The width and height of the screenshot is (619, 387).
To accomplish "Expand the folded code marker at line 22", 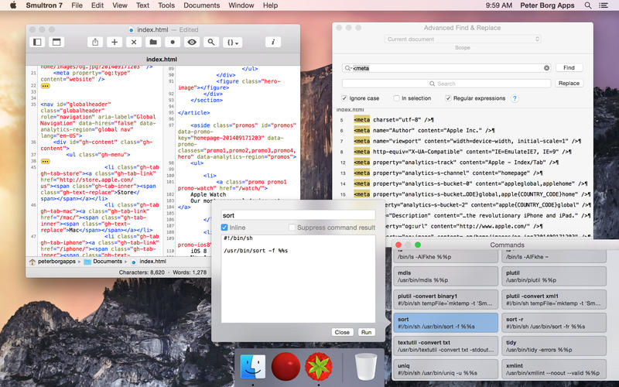I will click(45, 86).
